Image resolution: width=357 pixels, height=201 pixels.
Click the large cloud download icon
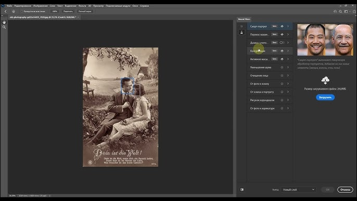point(325,80)
